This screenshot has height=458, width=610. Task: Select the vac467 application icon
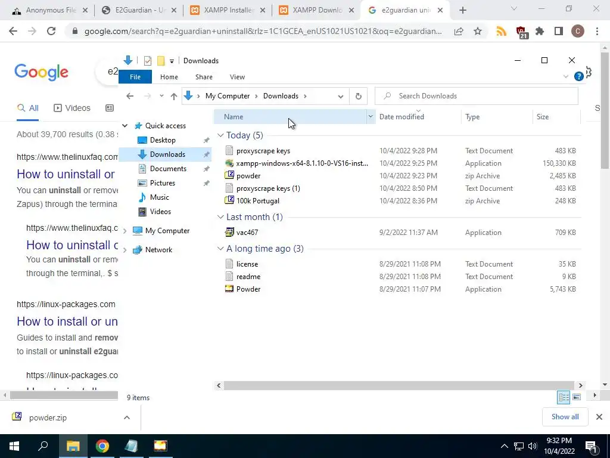[x=229, y=232]
